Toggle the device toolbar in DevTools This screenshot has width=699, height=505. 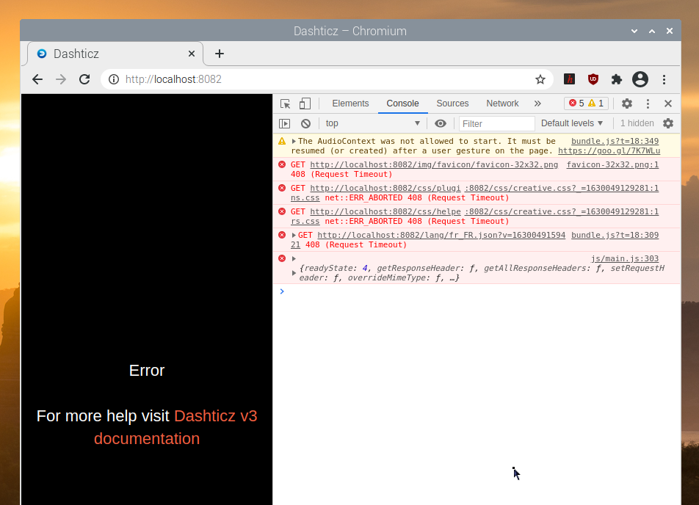tap(305, 103)
